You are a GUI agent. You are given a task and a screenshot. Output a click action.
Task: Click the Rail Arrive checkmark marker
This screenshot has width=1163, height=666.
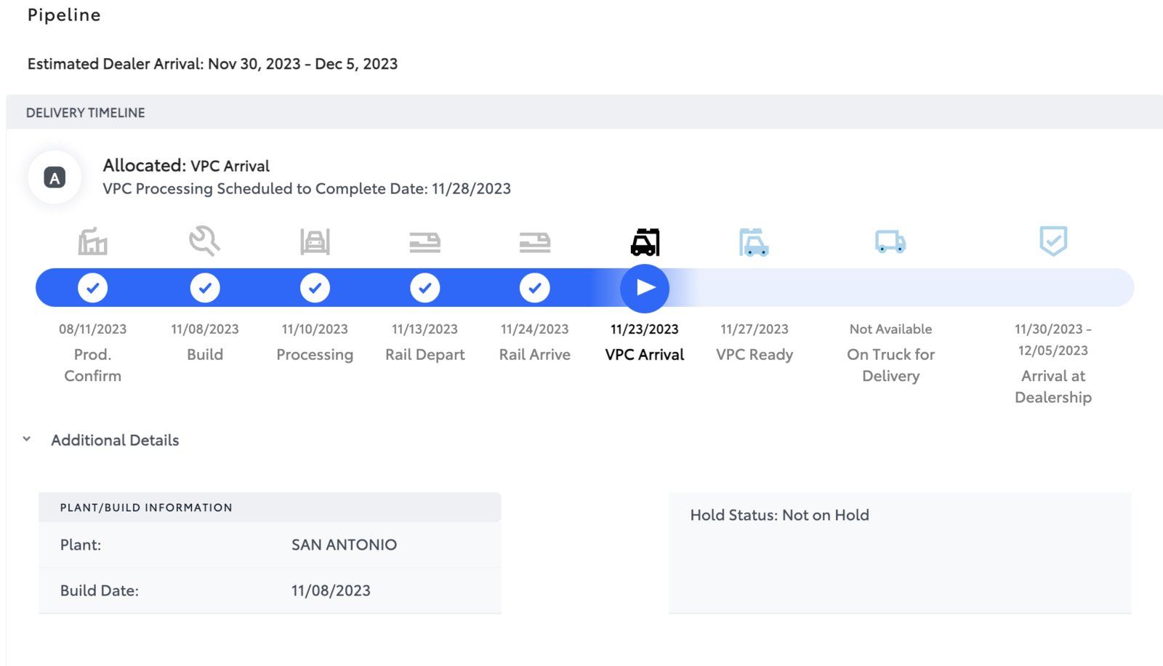(x=535, y=288)
